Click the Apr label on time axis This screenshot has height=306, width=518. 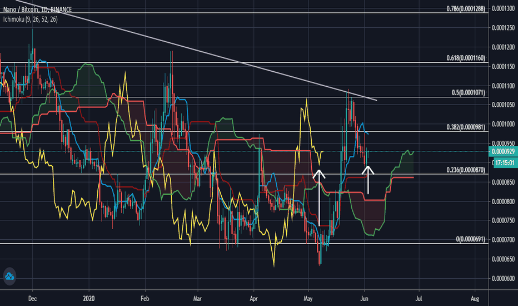[x=253, y=298]
